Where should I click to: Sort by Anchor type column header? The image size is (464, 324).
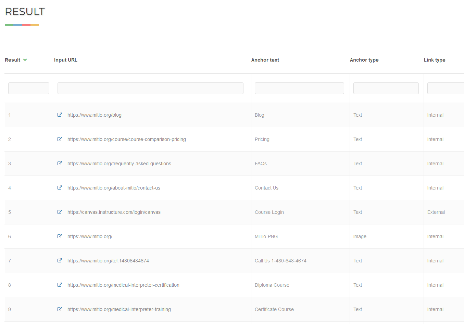364,60
